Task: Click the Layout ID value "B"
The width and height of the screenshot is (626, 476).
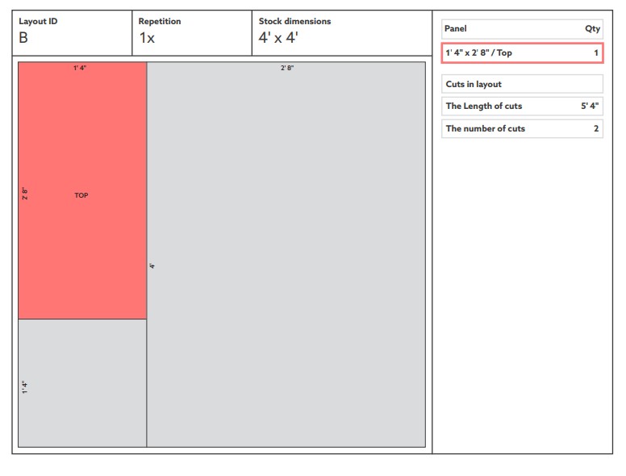Action: pos(23,38)
